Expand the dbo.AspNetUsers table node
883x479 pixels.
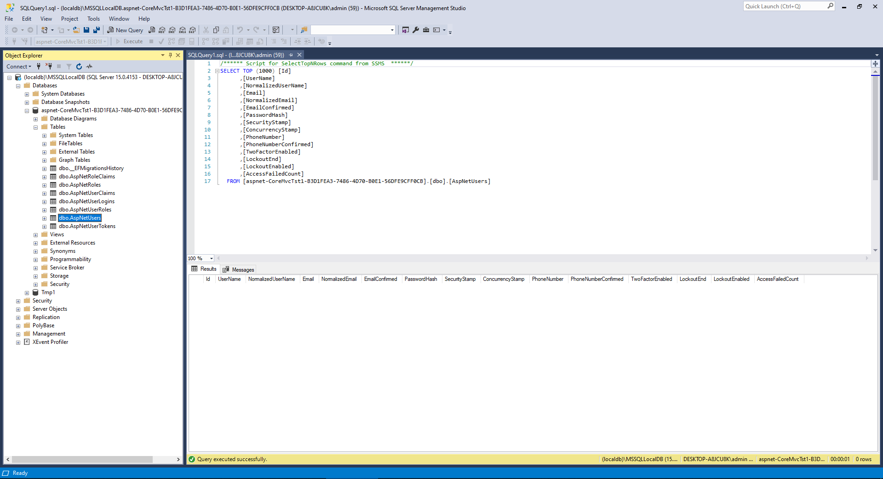point(44,218)
